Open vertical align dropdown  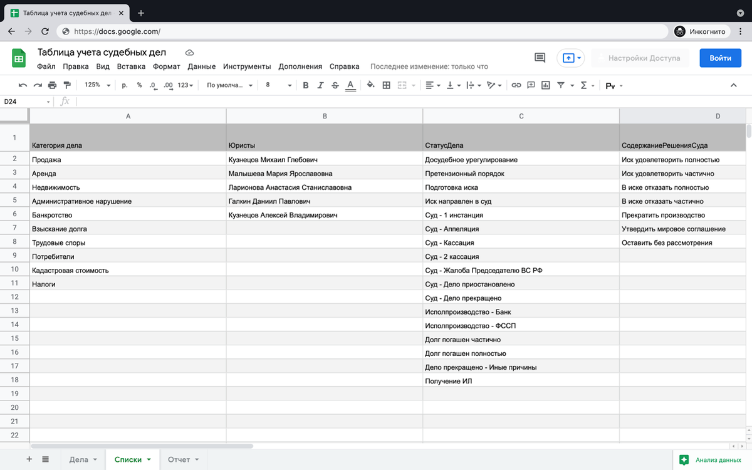click(x=454, y=85)
